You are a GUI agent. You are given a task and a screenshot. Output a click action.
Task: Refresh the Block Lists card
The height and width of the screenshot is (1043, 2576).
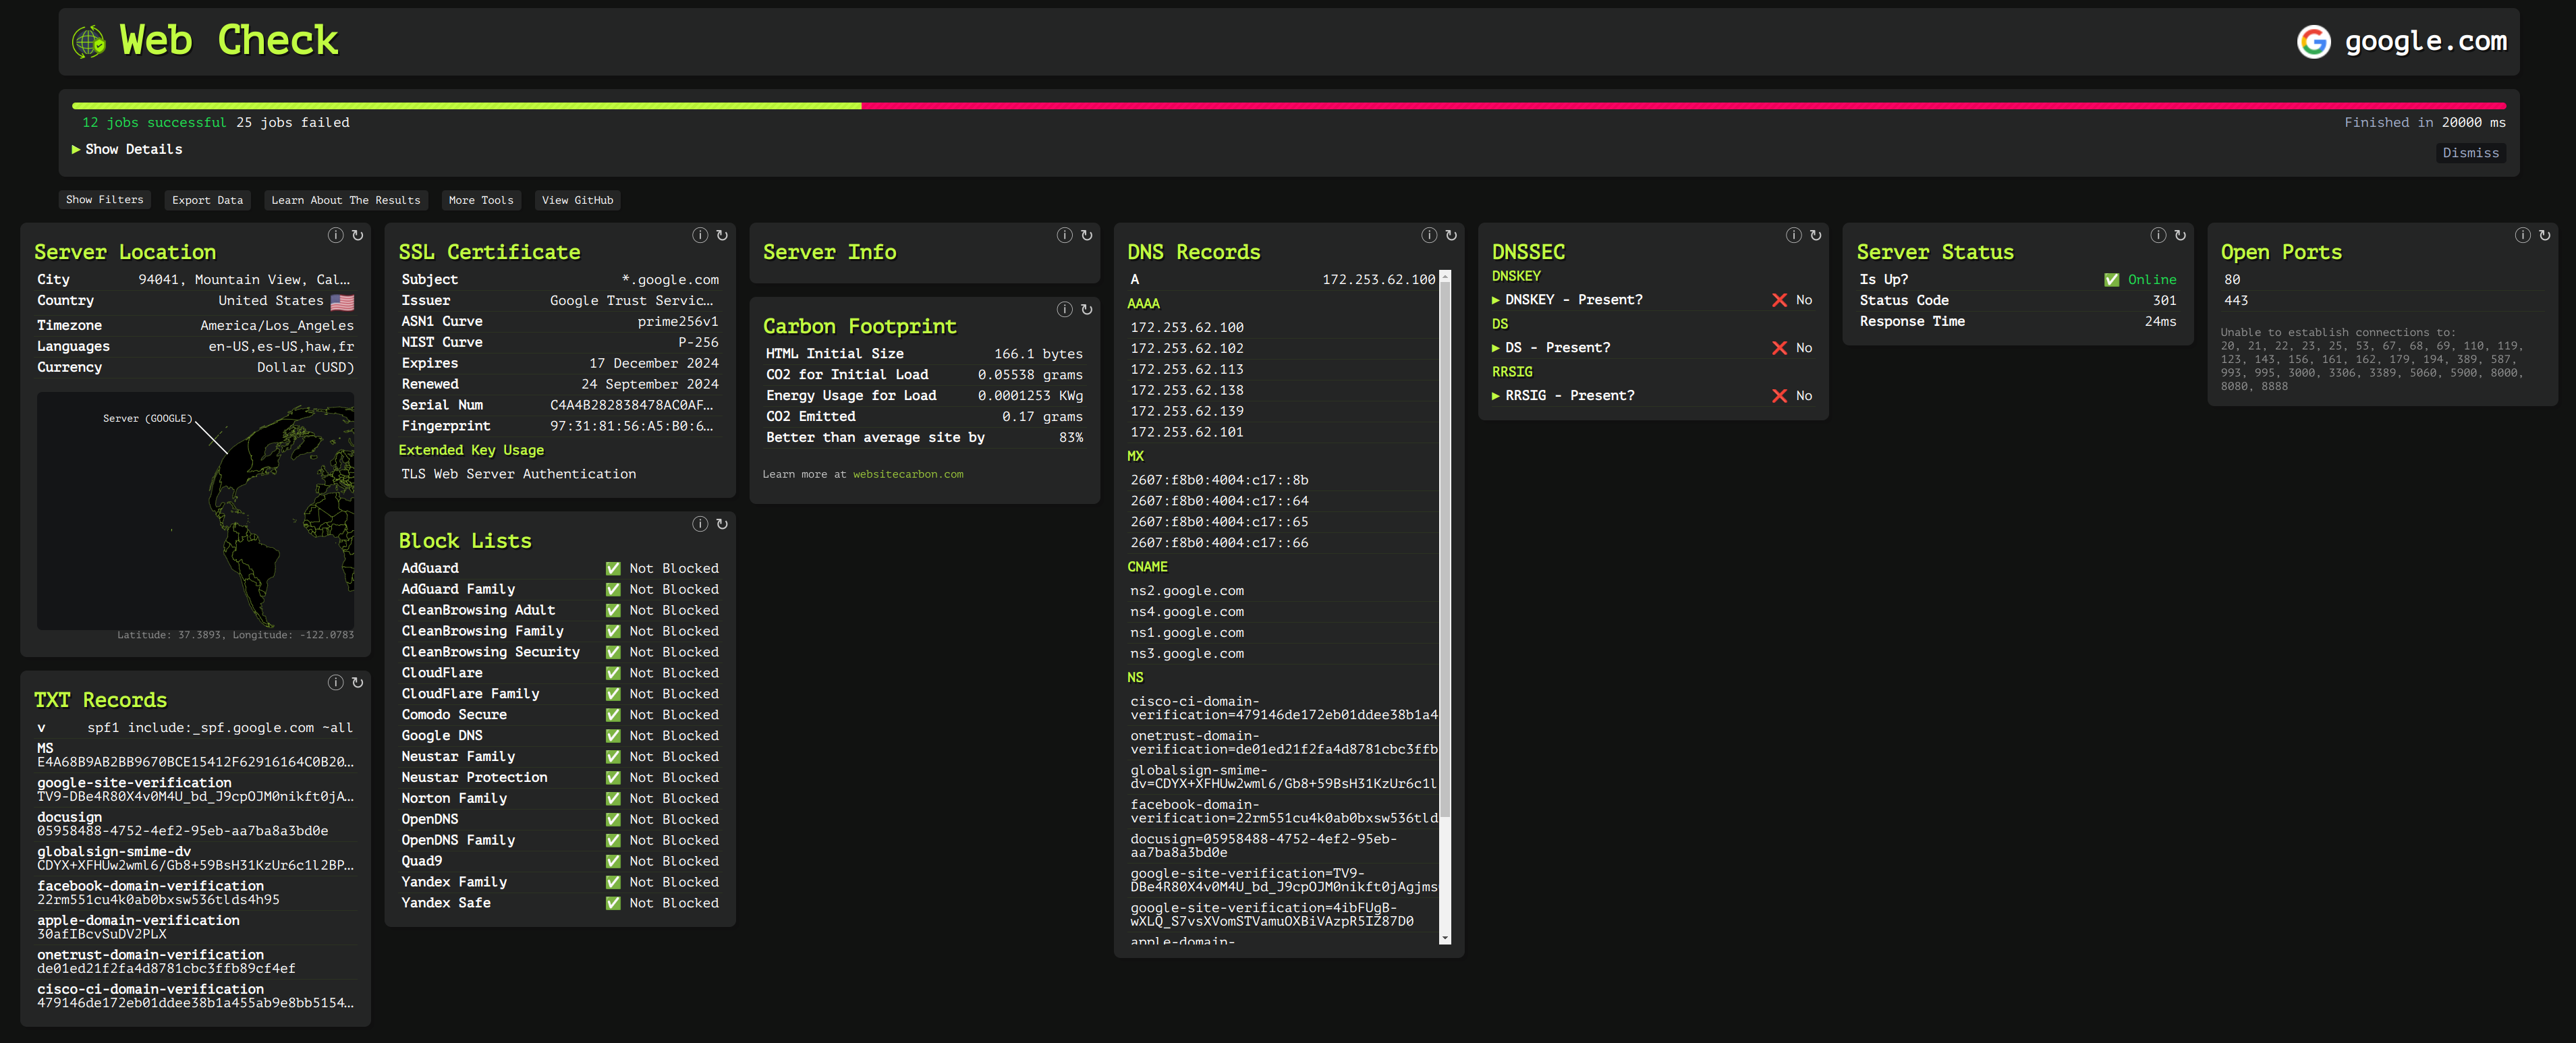722,524
